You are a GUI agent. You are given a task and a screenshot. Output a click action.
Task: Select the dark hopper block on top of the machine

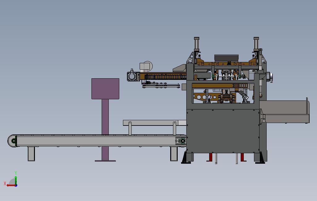click(226, 58)
